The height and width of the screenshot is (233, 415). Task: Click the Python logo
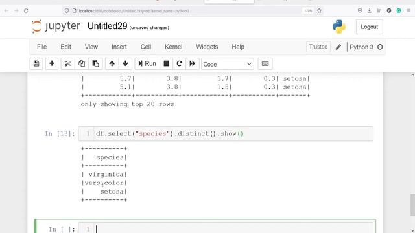[x=339, y=27]
